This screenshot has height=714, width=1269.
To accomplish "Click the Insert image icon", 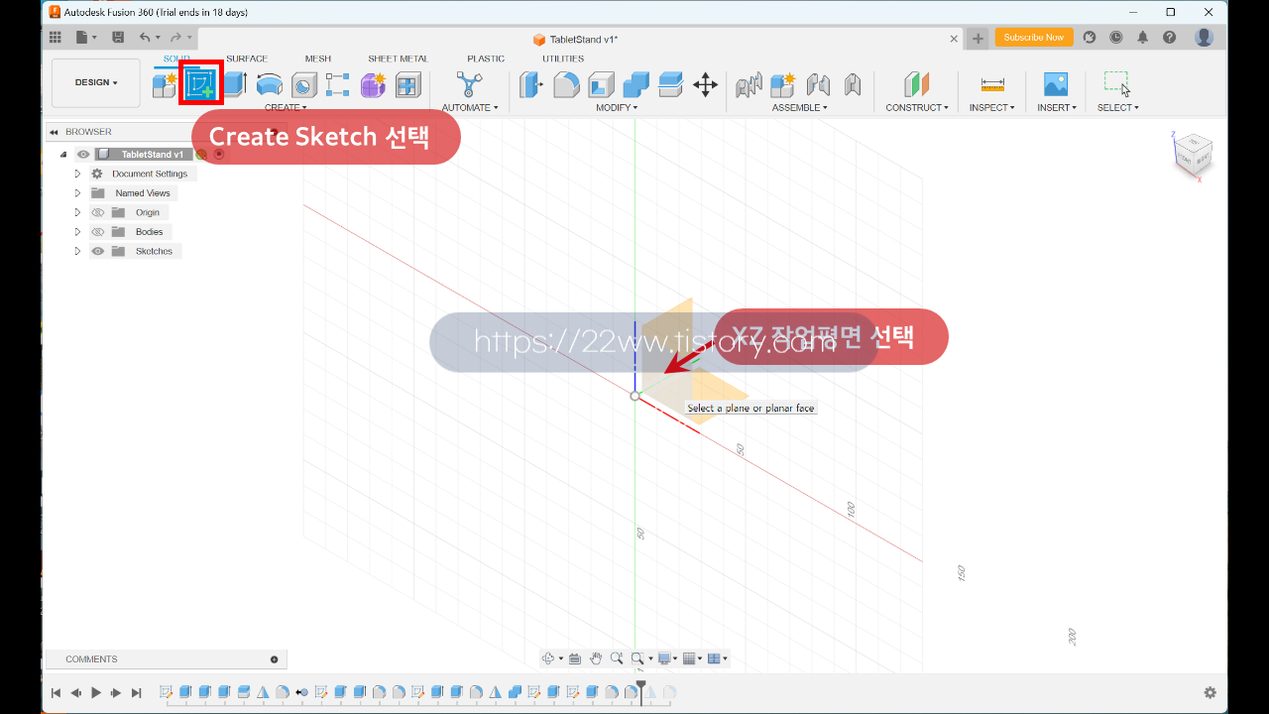I will click(1056, 84).
